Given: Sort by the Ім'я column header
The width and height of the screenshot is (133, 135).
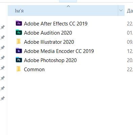Looking at the screenshot, I should pos(63,11).
